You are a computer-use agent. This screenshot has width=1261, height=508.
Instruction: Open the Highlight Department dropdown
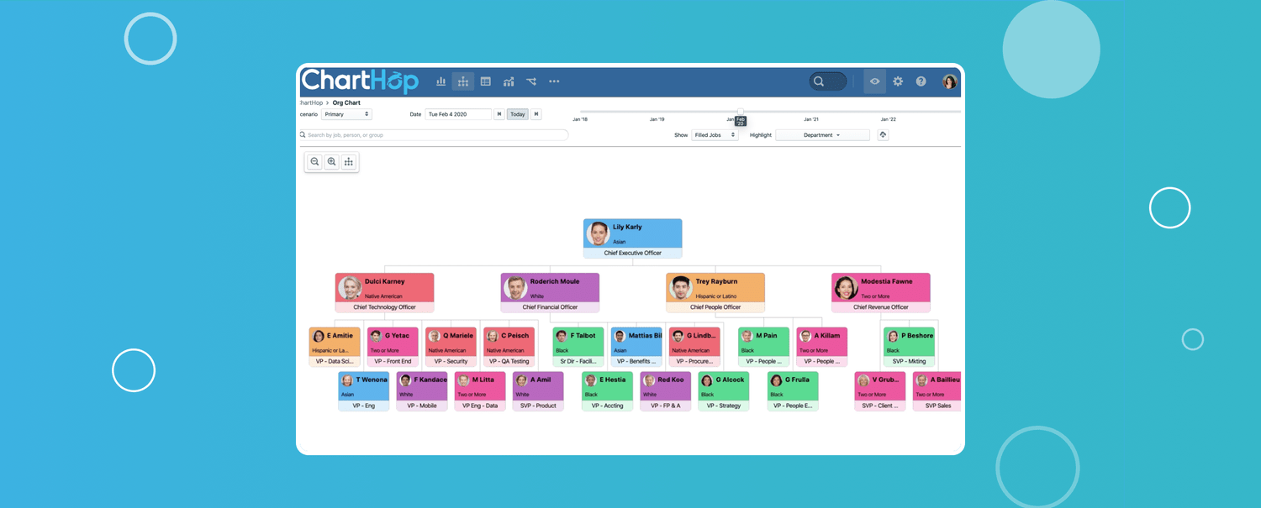822,135
